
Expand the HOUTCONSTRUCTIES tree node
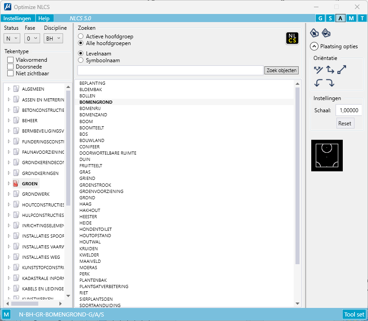9,204
